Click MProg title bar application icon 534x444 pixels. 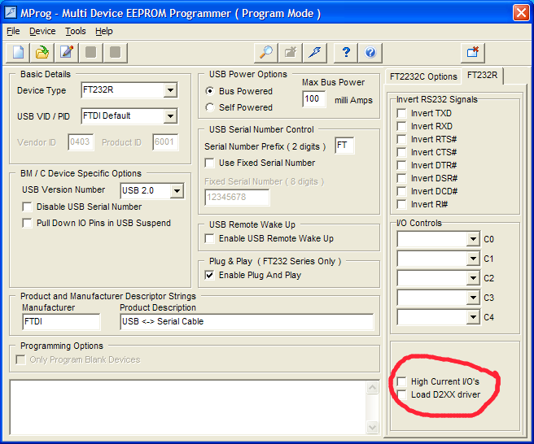pos(11,13)
